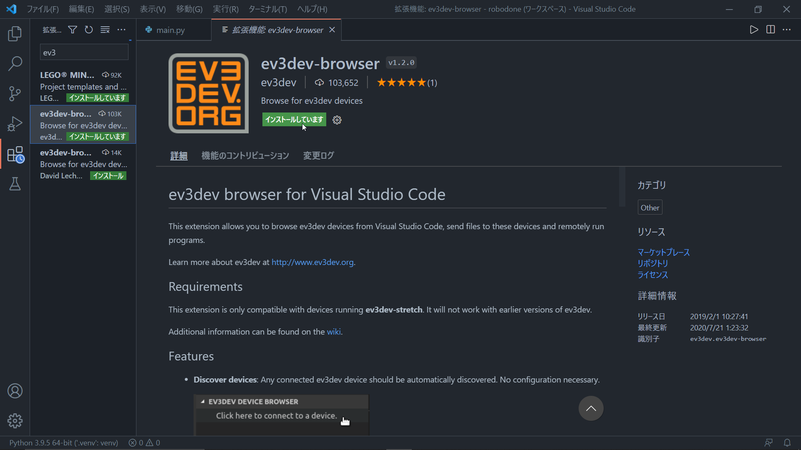Install the David Lech ev3dev-browser extension
The width and height of the screenshot is (801, 450).
[108, 176]
